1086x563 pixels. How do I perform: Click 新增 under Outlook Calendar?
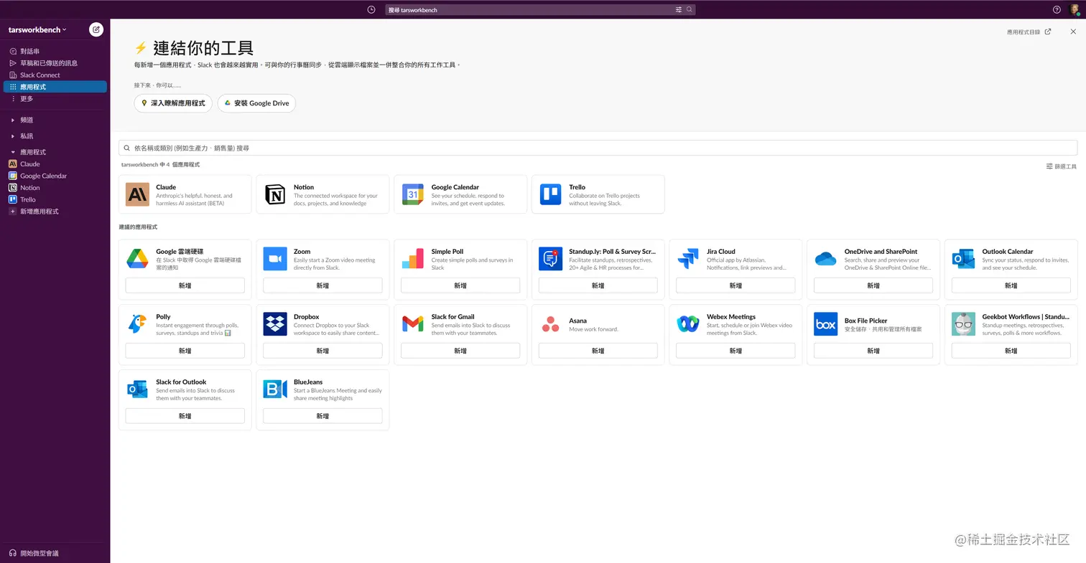tap(1011, 285)
